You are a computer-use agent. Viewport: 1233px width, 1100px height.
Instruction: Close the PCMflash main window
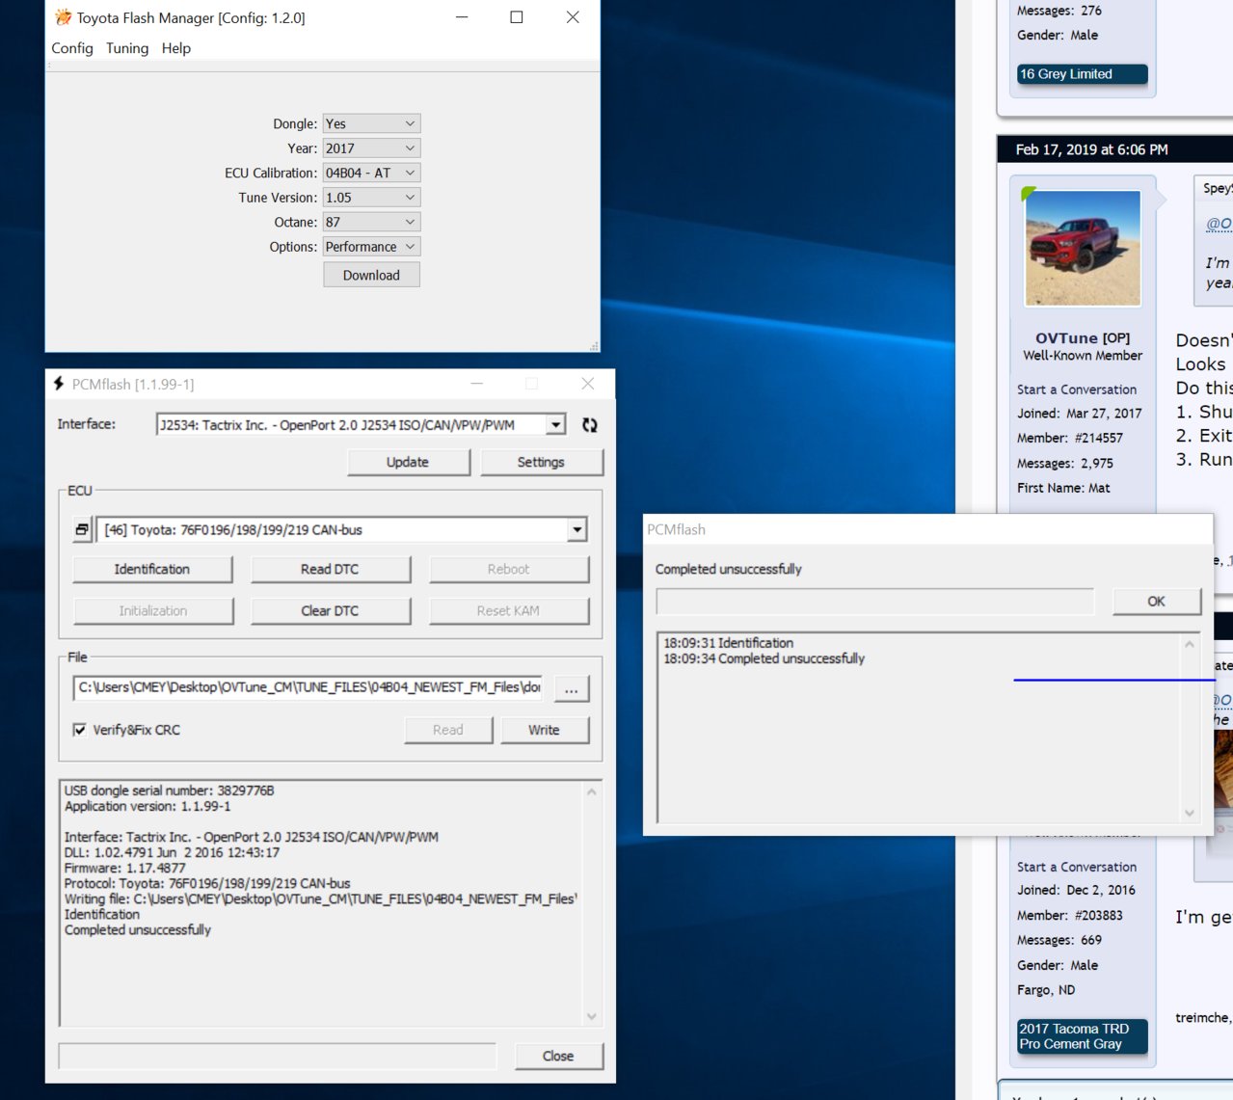tap(588, 384)
